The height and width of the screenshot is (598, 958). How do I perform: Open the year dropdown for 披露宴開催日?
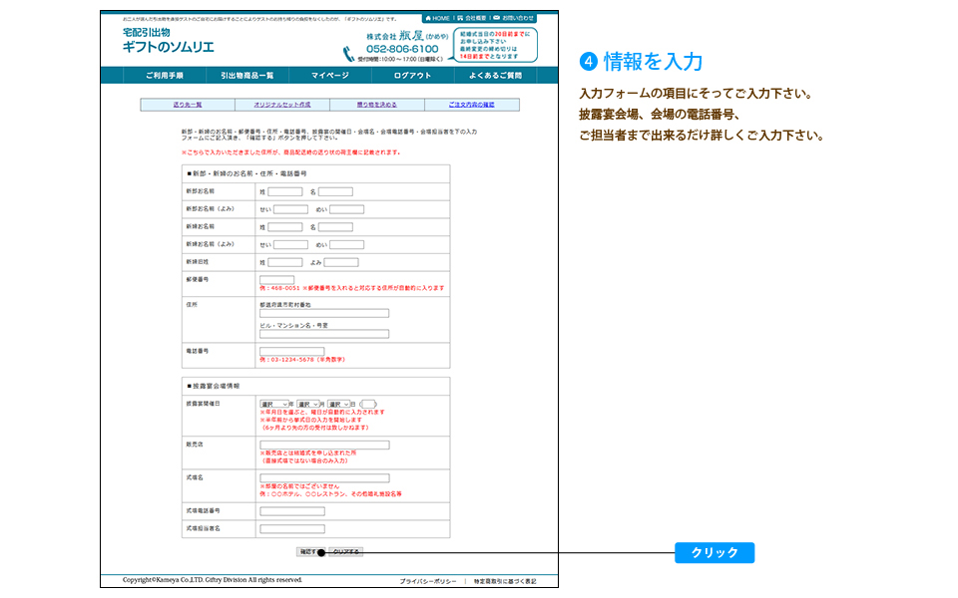coord(274,404)
